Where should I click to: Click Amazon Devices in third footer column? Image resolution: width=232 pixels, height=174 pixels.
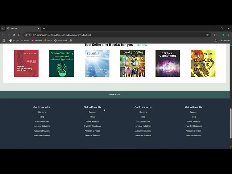pyautogui.click(x=143, y=131)
